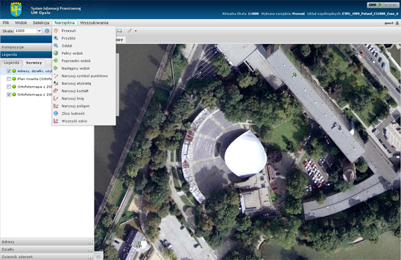401x260 pixels.
Task: Click guest user icon
Action: point(397,23)
